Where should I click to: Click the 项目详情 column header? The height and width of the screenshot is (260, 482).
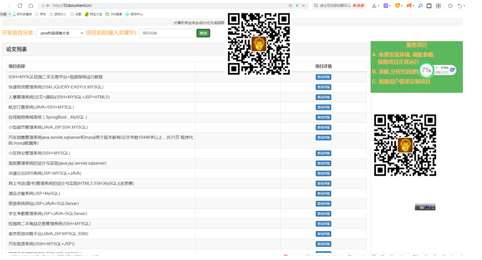tap(323, 66)
